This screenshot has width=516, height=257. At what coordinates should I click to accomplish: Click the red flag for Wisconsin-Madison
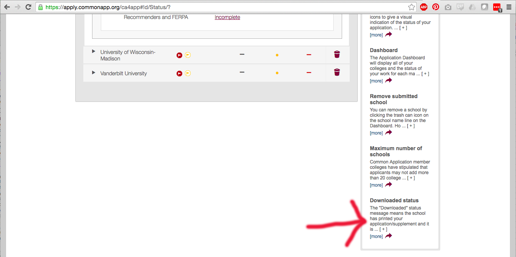[179, 55]
